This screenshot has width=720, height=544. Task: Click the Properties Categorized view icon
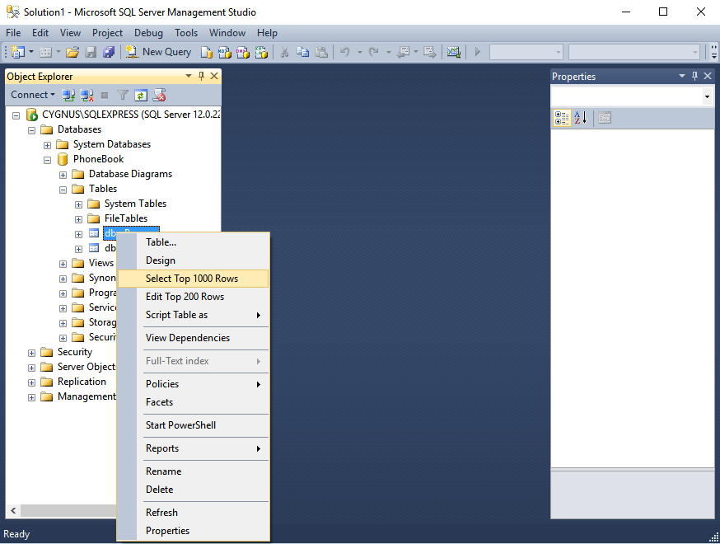point(562,118)
